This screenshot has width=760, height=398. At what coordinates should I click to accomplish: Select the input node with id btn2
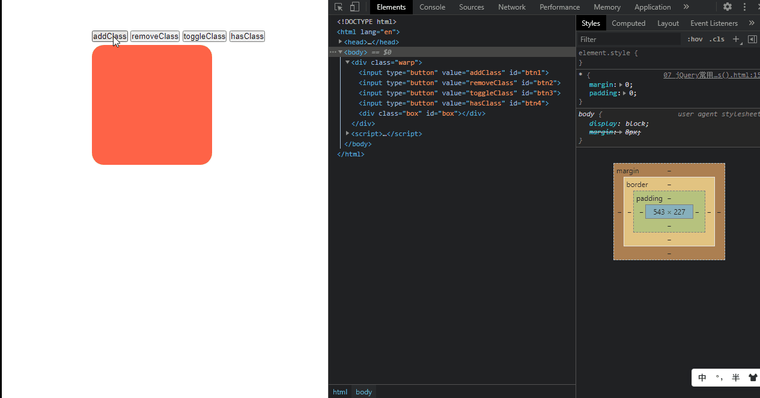(460, 83)
